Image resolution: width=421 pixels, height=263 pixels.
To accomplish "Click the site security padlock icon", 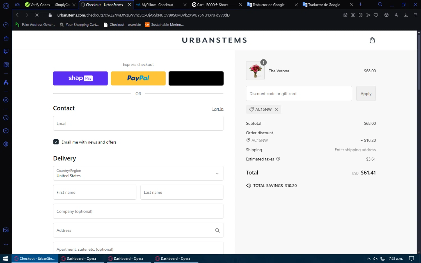I will point(50,15).
